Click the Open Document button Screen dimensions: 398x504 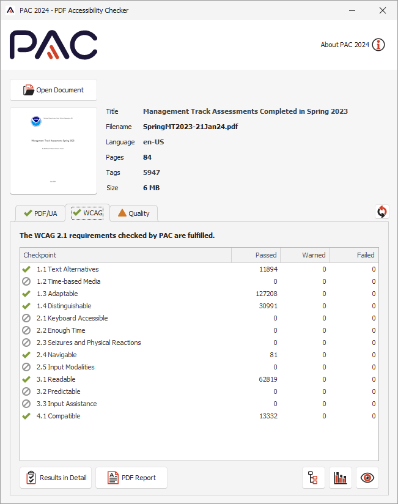pos(54,90)
